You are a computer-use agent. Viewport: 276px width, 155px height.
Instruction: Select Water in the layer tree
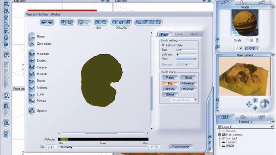(230, 146)
